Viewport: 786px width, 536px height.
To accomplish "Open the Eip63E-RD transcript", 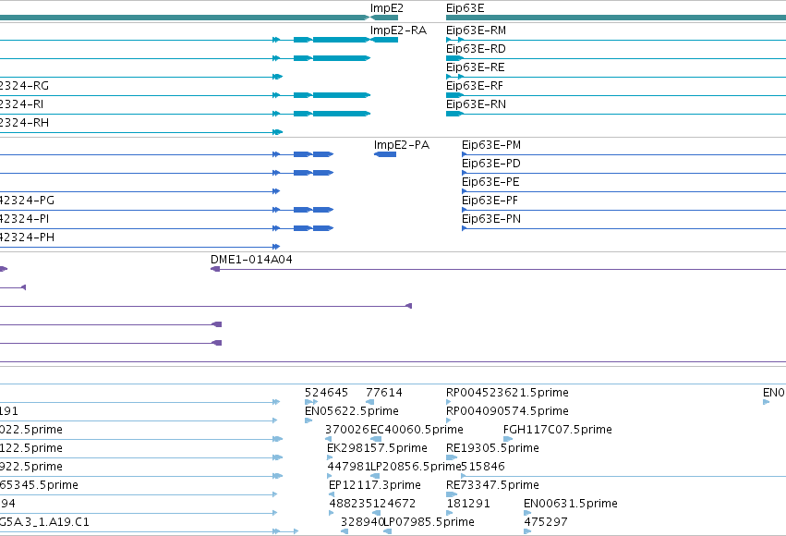I will click(x=476, y=49).
